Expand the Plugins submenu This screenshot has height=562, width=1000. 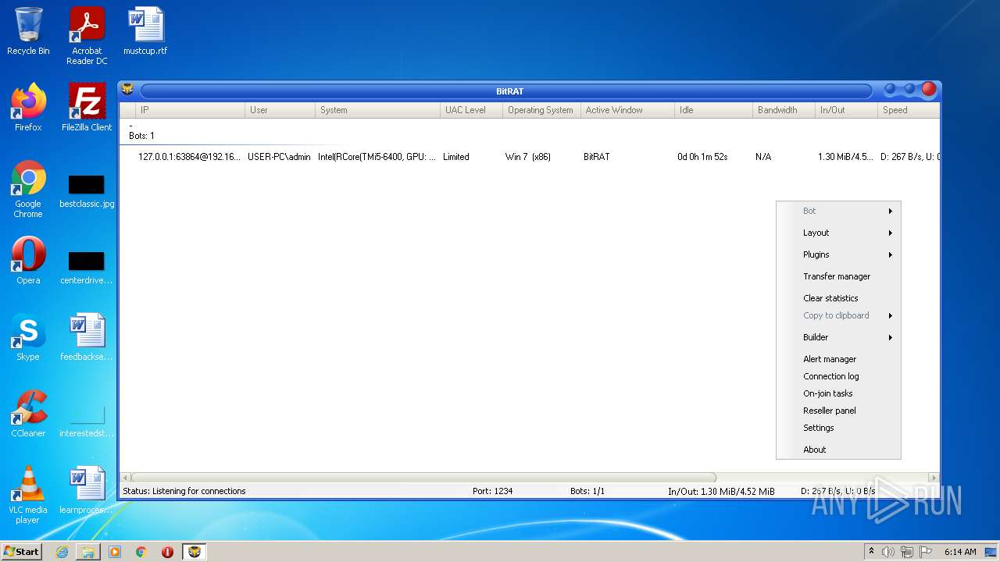838,254
